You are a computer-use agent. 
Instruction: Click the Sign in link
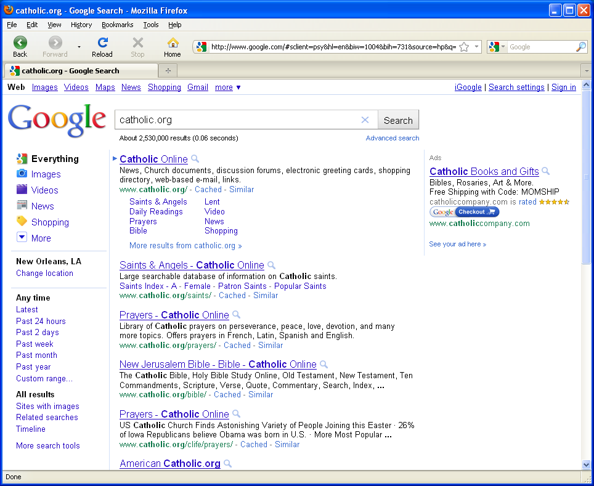[563, 87]
